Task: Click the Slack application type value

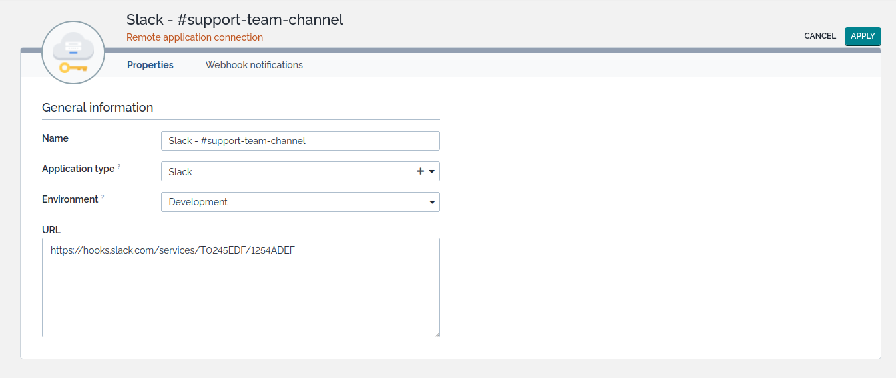Action: 180,171
